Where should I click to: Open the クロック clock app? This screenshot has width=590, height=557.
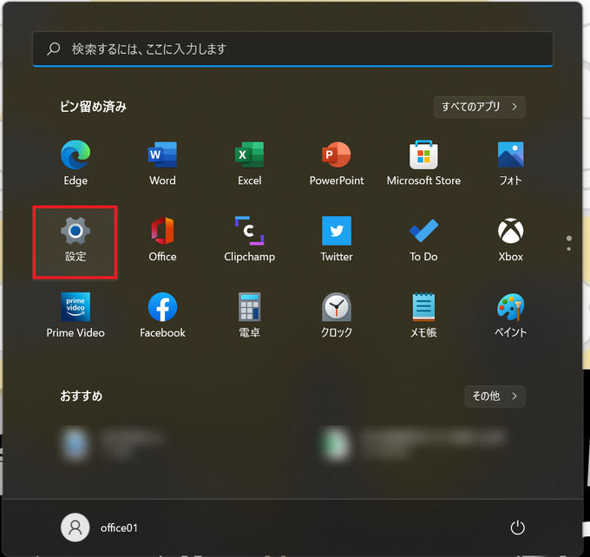click(337, 316)
